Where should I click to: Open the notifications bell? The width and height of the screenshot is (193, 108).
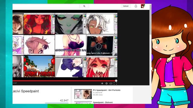[x=136, y=6]
